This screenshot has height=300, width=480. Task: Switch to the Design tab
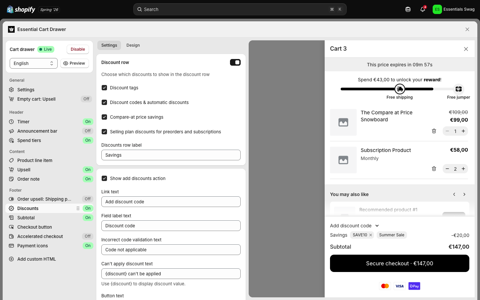(133, 45)
